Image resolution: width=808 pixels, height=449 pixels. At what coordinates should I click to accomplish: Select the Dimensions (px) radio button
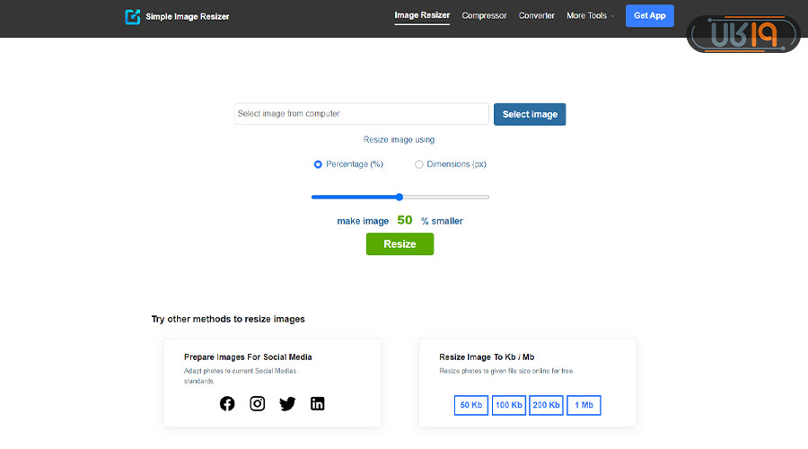[419, 164]
